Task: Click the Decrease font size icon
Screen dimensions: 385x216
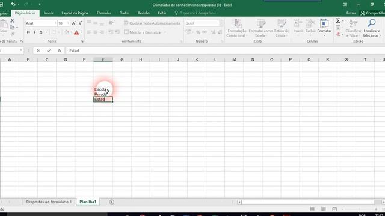Action: click(80, 23)
